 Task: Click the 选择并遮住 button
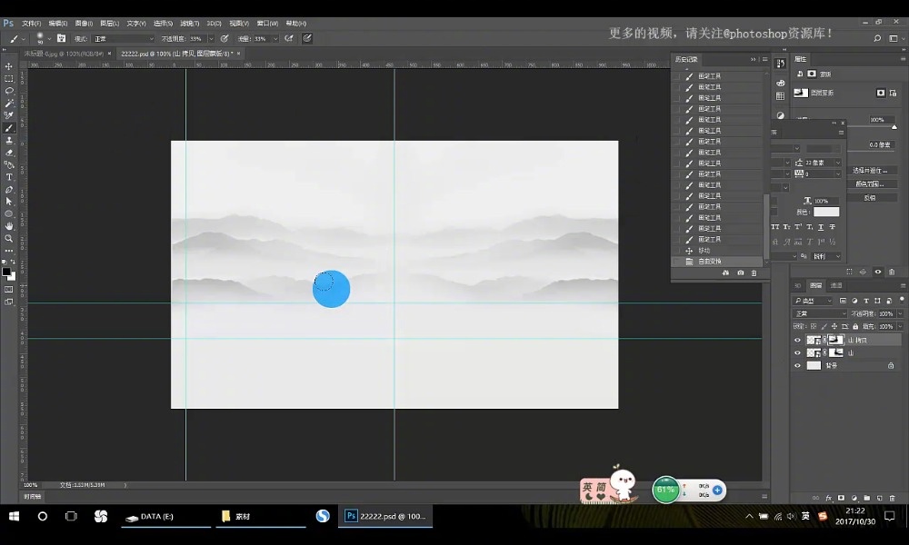(870, 170)
